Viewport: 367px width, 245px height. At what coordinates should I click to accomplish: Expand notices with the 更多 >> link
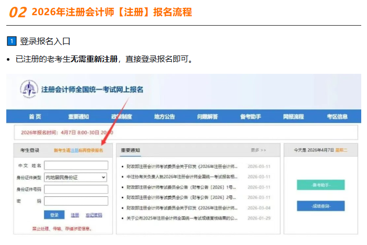click(x=258, y=150)
